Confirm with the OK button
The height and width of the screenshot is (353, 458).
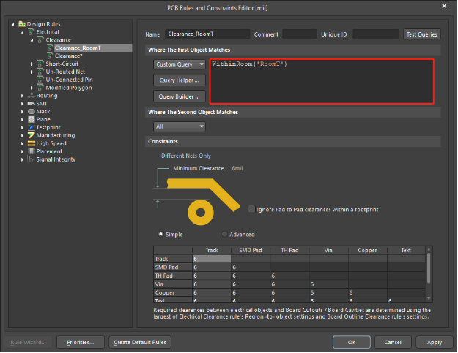pyautogui.click(x=352, y=342)
